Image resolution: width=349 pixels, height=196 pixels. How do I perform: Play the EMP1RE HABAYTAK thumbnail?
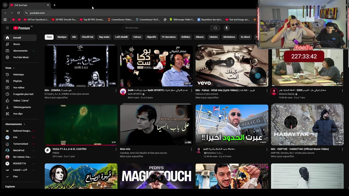pyautogui.click(x=307, y=125)
